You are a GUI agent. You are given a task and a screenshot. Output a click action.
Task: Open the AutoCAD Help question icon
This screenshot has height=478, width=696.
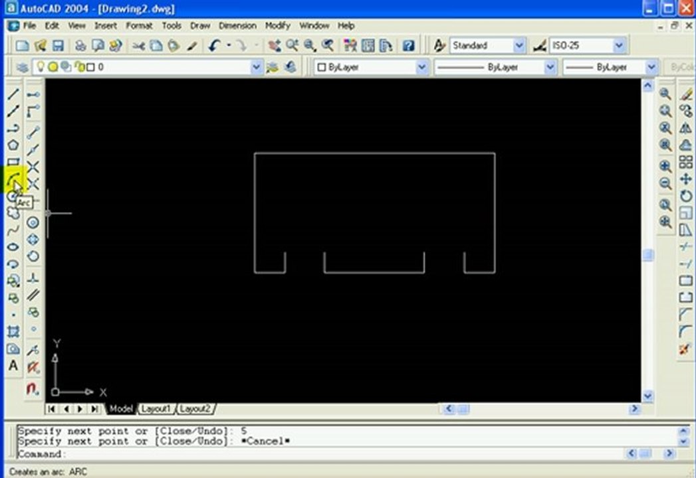(408, 45)
